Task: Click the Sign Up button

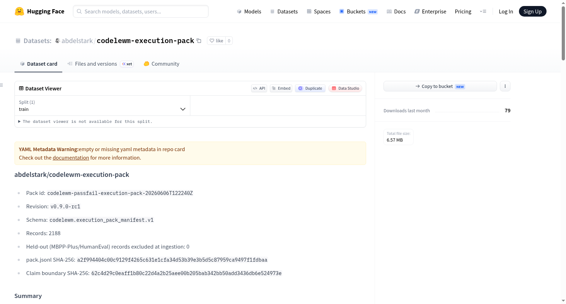Action: point(532,11)
